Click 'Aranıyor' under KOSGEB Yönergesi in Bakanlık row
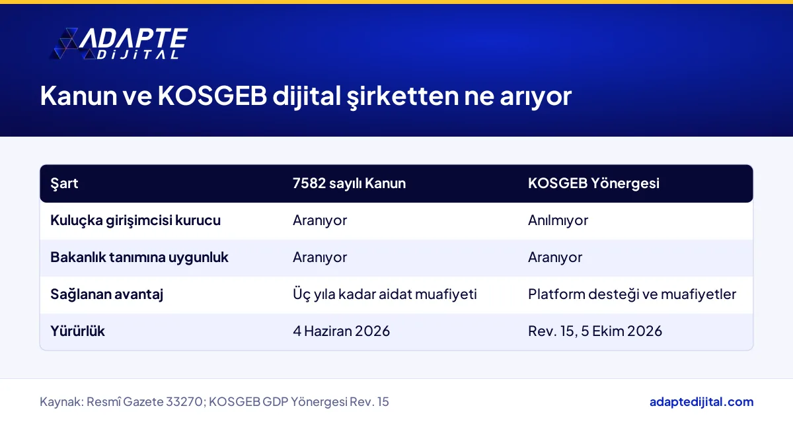The height and width of the screenshot is (435, 793). [555, 257]
